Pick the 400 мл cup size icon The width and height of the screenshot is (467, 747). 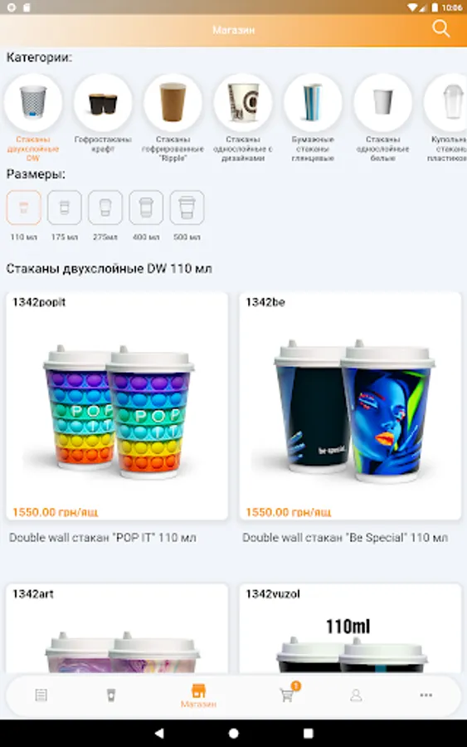[x=146, y=207]
